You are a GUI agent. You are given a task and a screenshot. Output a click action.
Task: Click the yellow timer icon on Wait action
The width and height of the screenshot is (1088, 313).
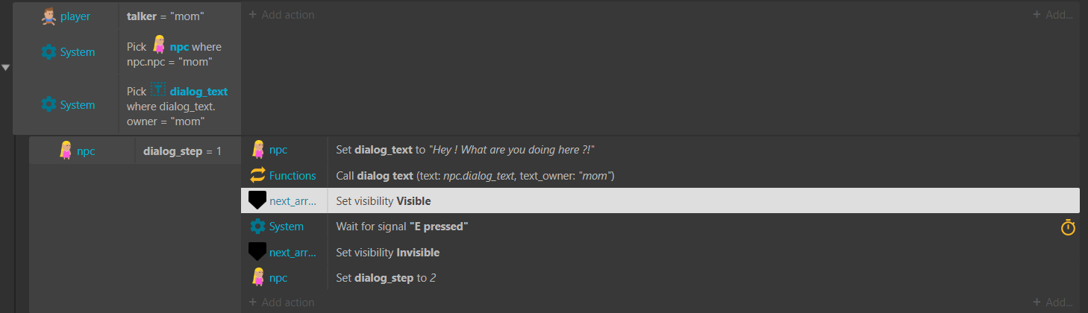(x=1068, y=227)
